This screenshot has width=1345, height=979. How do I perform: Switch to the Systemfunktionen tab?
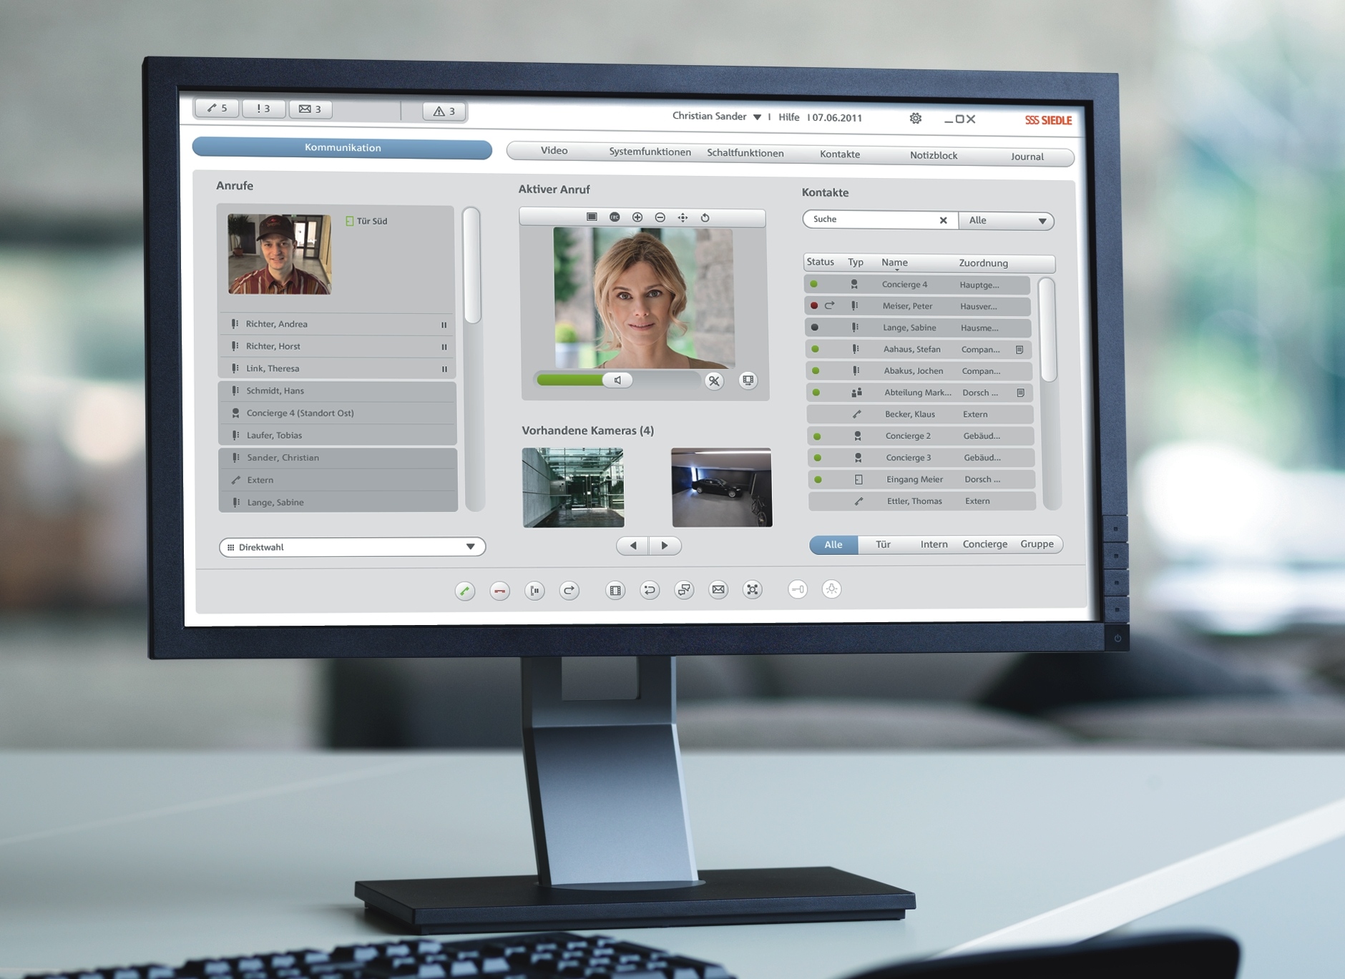click(x=650, y=152)
